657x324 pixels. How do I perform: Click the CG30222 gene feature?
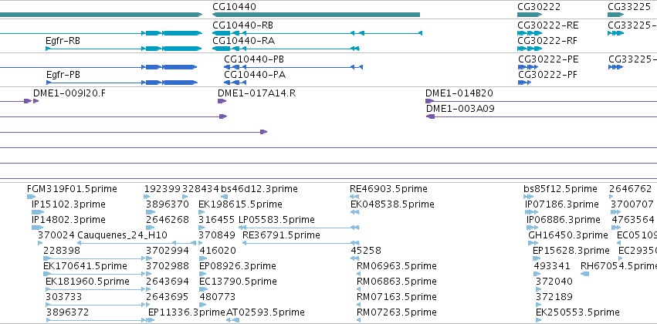[x=530, y=15]
